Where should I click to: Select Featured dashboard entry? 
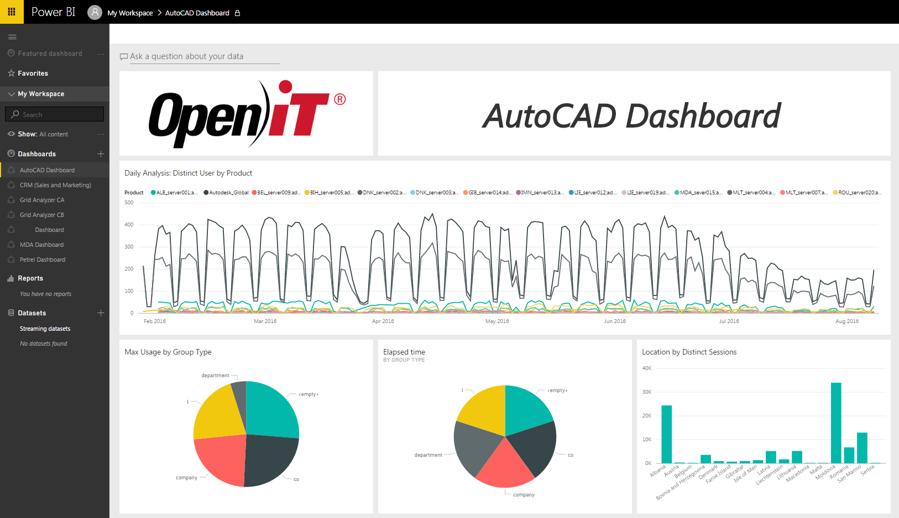click(50, 54)
